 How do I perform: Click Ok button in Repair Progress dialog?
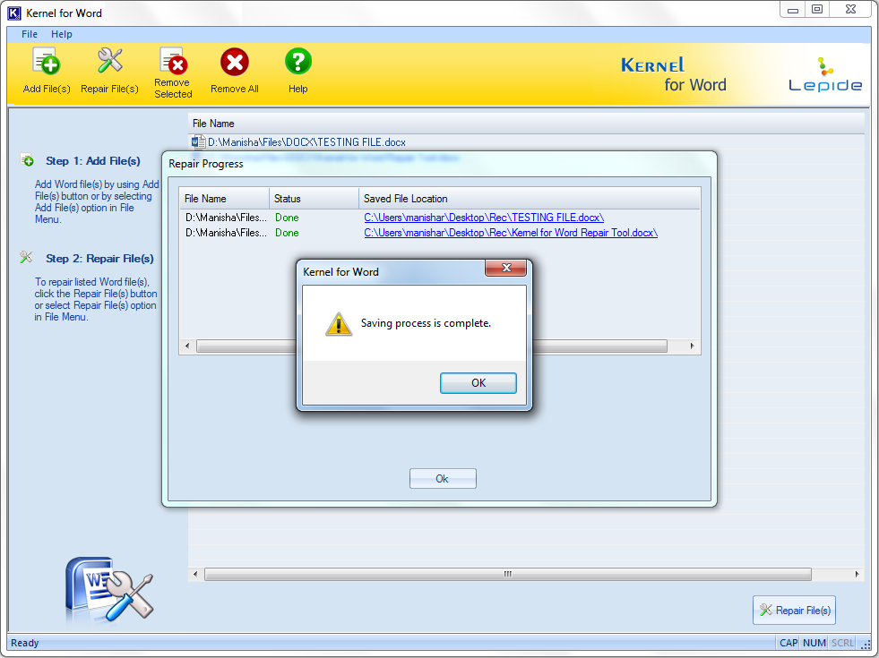pyautogui.click(x=443, y=479)
